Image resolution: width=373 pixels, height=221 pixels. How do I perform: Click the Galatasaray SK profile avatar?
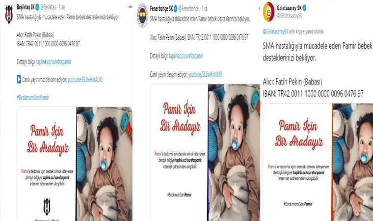tap(268, 12)
